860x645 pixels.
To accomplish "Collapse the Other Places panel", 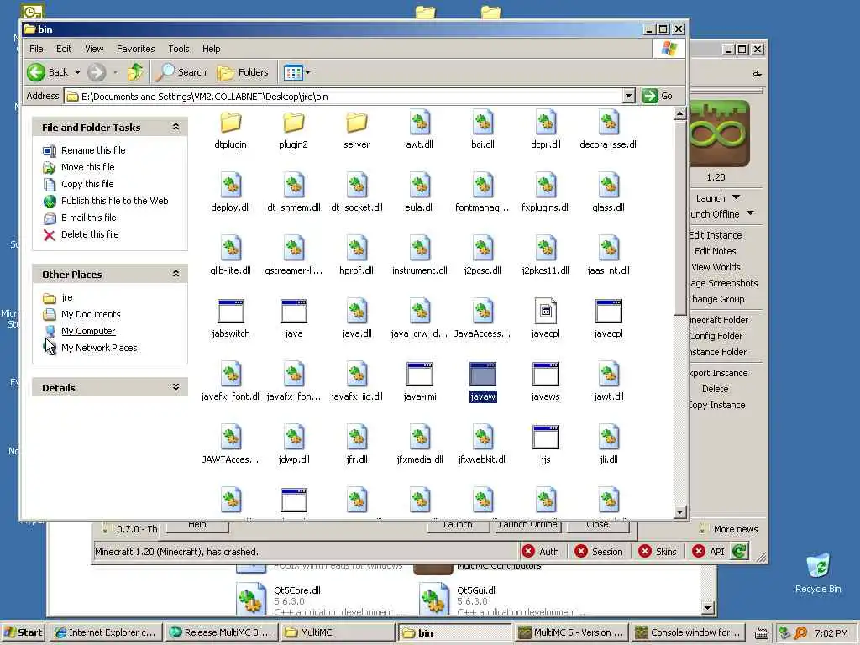I will pyautogui.click(x=176, y=274).
